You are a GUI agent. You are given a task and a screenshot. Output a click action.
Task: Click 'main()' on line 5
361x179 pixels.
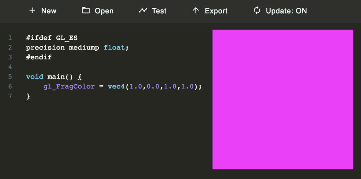click(x=60, y=77)
